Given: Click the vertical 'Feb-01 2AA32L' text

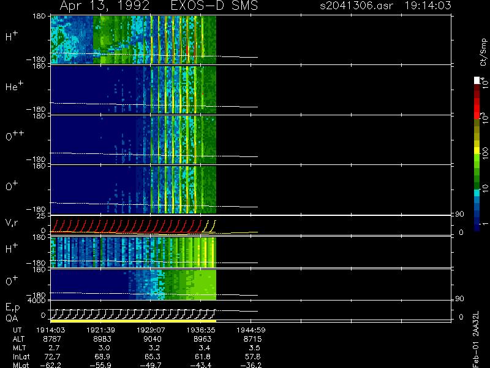Looking at the screenshot, I should click(x=476, y=339).
